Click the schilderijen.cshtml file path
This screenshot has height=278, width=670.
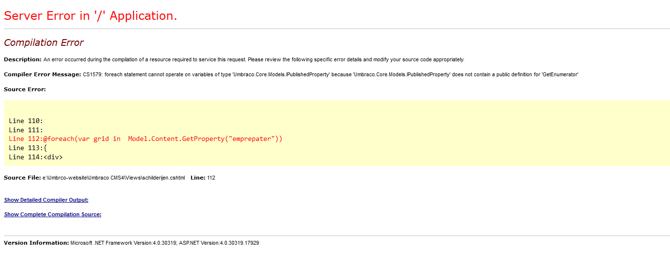[x=114, y=178]
